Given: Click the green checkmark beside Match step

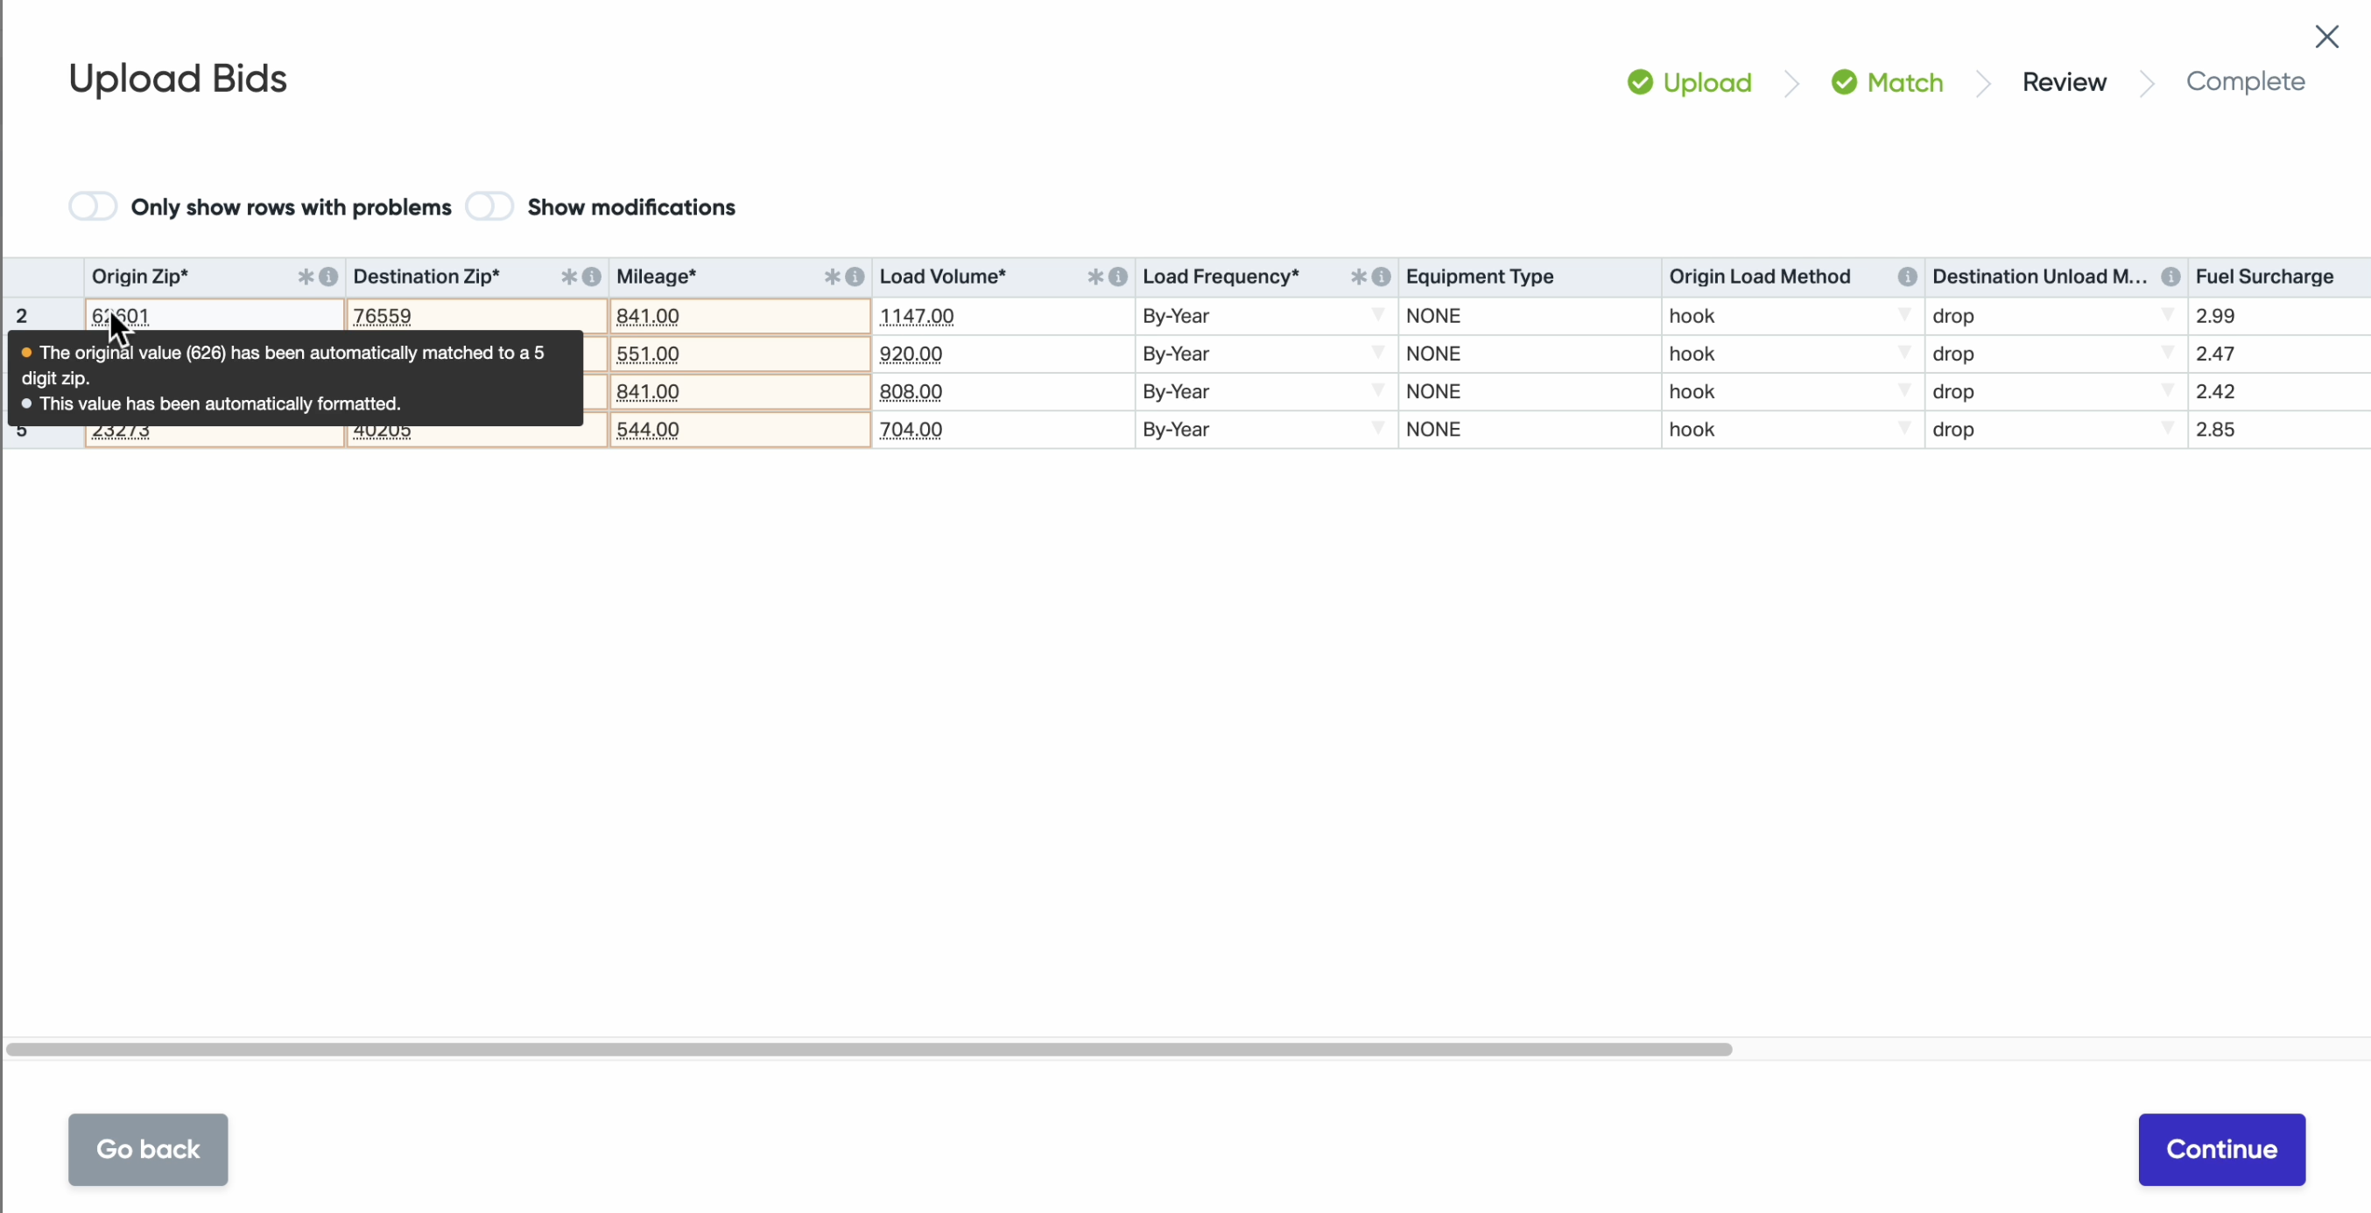Looking at the screenshot, I should tap(1845, 82).
